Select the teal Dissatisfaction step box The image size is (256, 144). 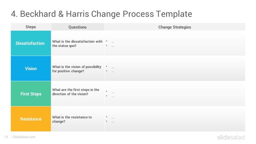click(31, 43)
